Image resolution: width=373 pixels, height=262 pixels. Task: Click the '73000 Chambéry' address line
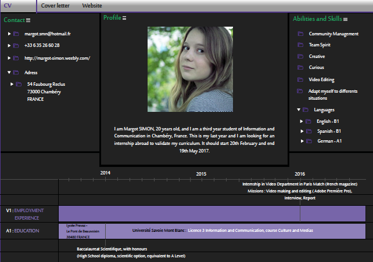tap(44, 92)
